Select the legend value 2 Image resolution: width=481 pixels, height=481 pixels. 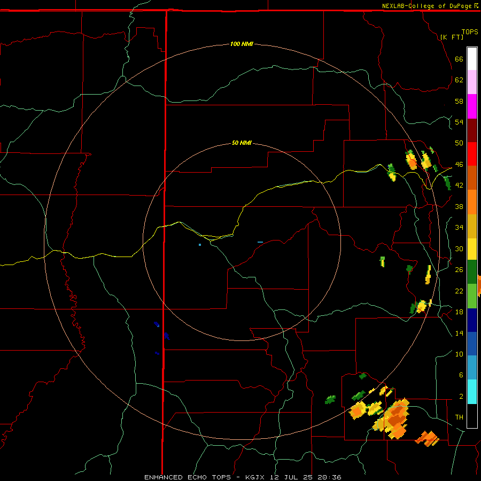pos(461,396)
